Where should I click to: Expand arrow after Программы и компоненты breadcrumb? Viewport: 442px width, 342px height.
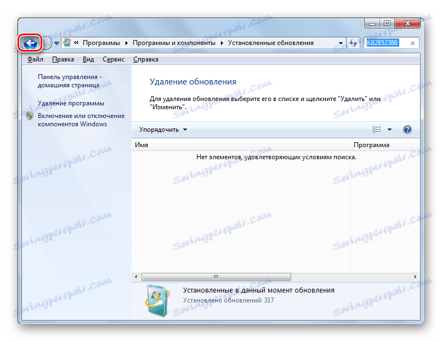(222, 43)
